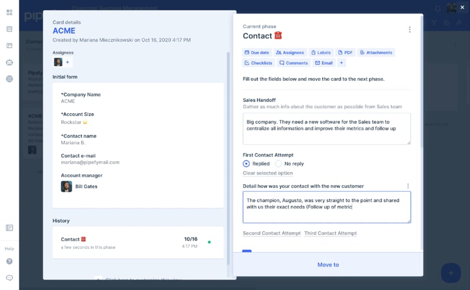Image resolution: width=470 pixels, height=290 pixels.
Task: Click the add assignee plus icon
Action: pyautogui.click(x=68, y=62)
